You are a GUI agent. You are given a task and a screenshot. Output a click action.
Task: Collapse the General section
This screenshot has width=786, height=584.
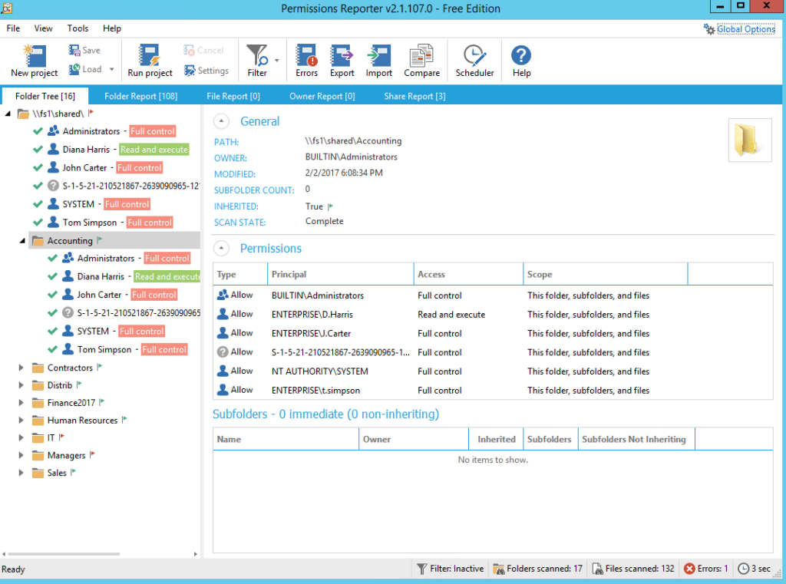tap(221, 120)
